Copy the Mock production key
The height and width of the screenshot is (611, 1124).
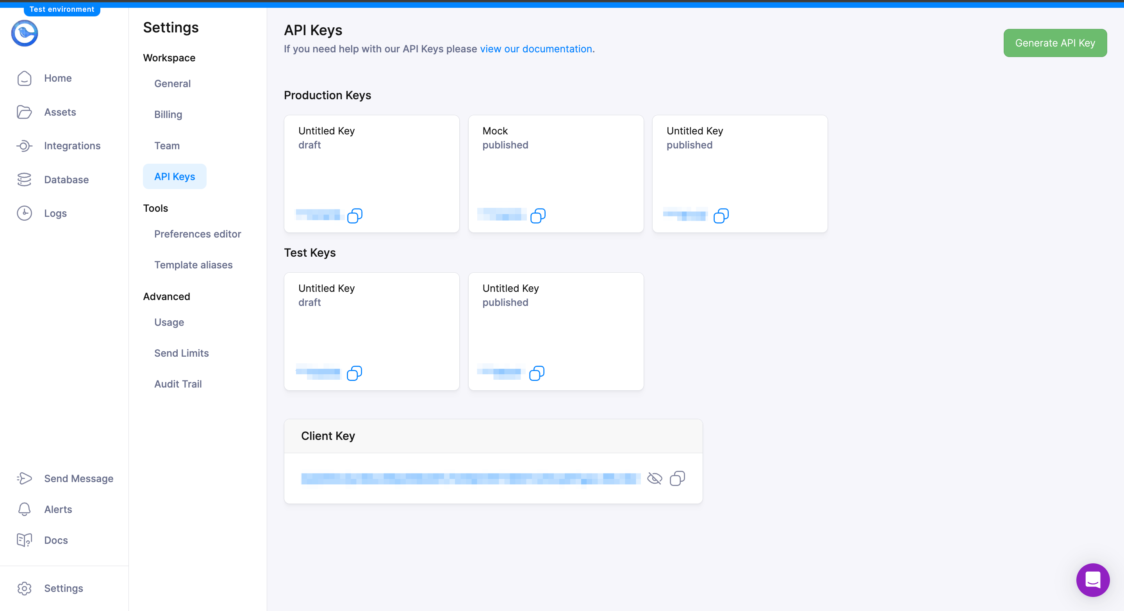(x=539, y=215)
